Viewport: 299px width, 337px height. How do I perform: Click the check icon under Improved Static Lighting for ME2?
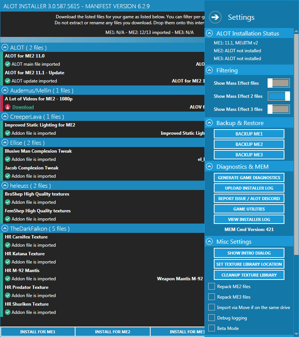pos(7,133)
